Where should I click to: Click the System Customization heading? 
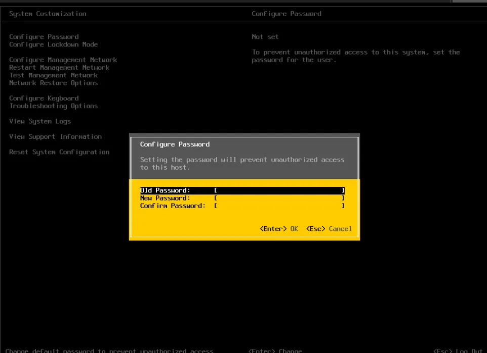(48, 14)
